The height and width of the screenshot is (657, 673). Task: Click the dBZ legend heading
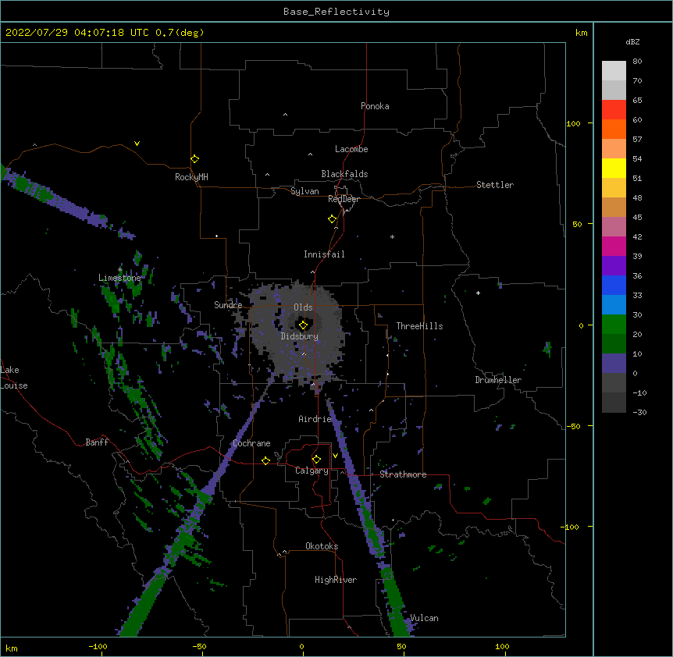click(632, 41)
